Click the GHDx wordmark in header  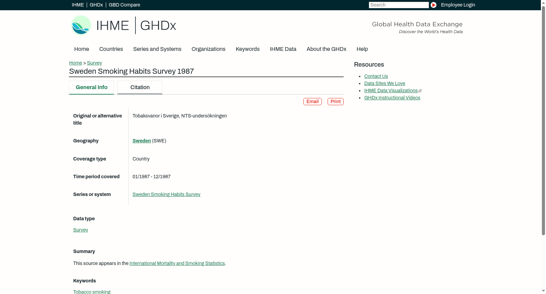[x=158, y=26]
